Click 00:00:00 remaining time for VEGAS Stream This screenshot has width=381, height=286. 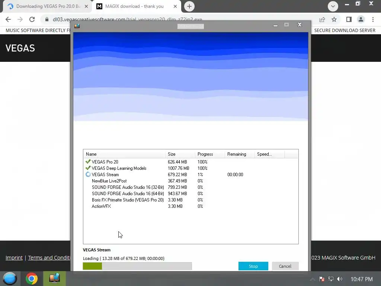coord(235,174)
